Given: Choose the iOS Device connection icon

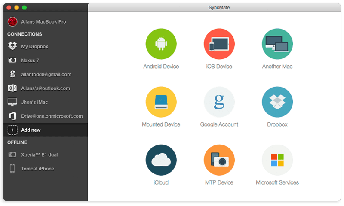Looking at the screenshot, I should 219,44.
